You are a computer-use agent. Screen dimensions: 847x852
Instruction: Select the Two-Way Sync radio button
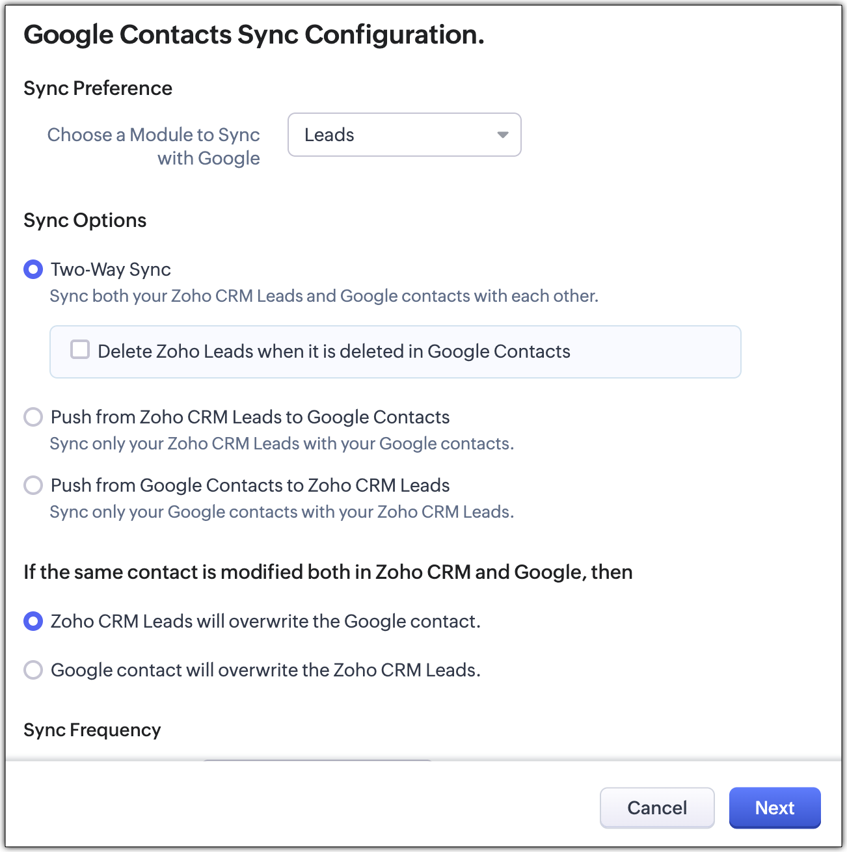click(x=33, y=269)
